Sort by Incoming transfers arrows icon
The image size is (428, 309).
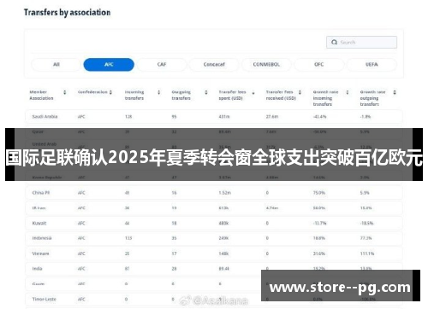(x=159, y=92)
